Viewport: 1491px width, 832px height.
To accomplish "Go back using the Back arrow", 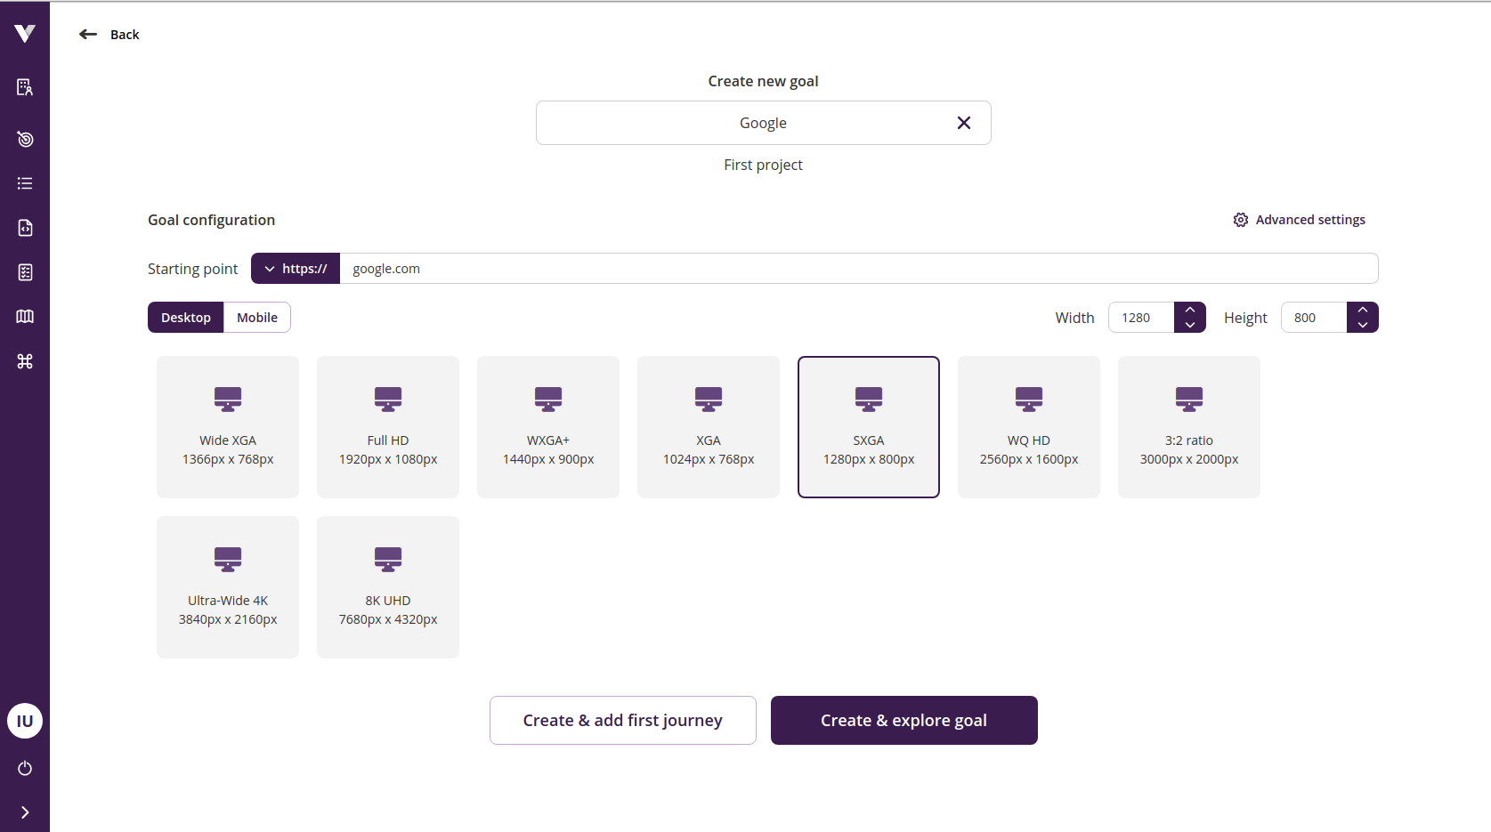I will [x=88, y=34].
